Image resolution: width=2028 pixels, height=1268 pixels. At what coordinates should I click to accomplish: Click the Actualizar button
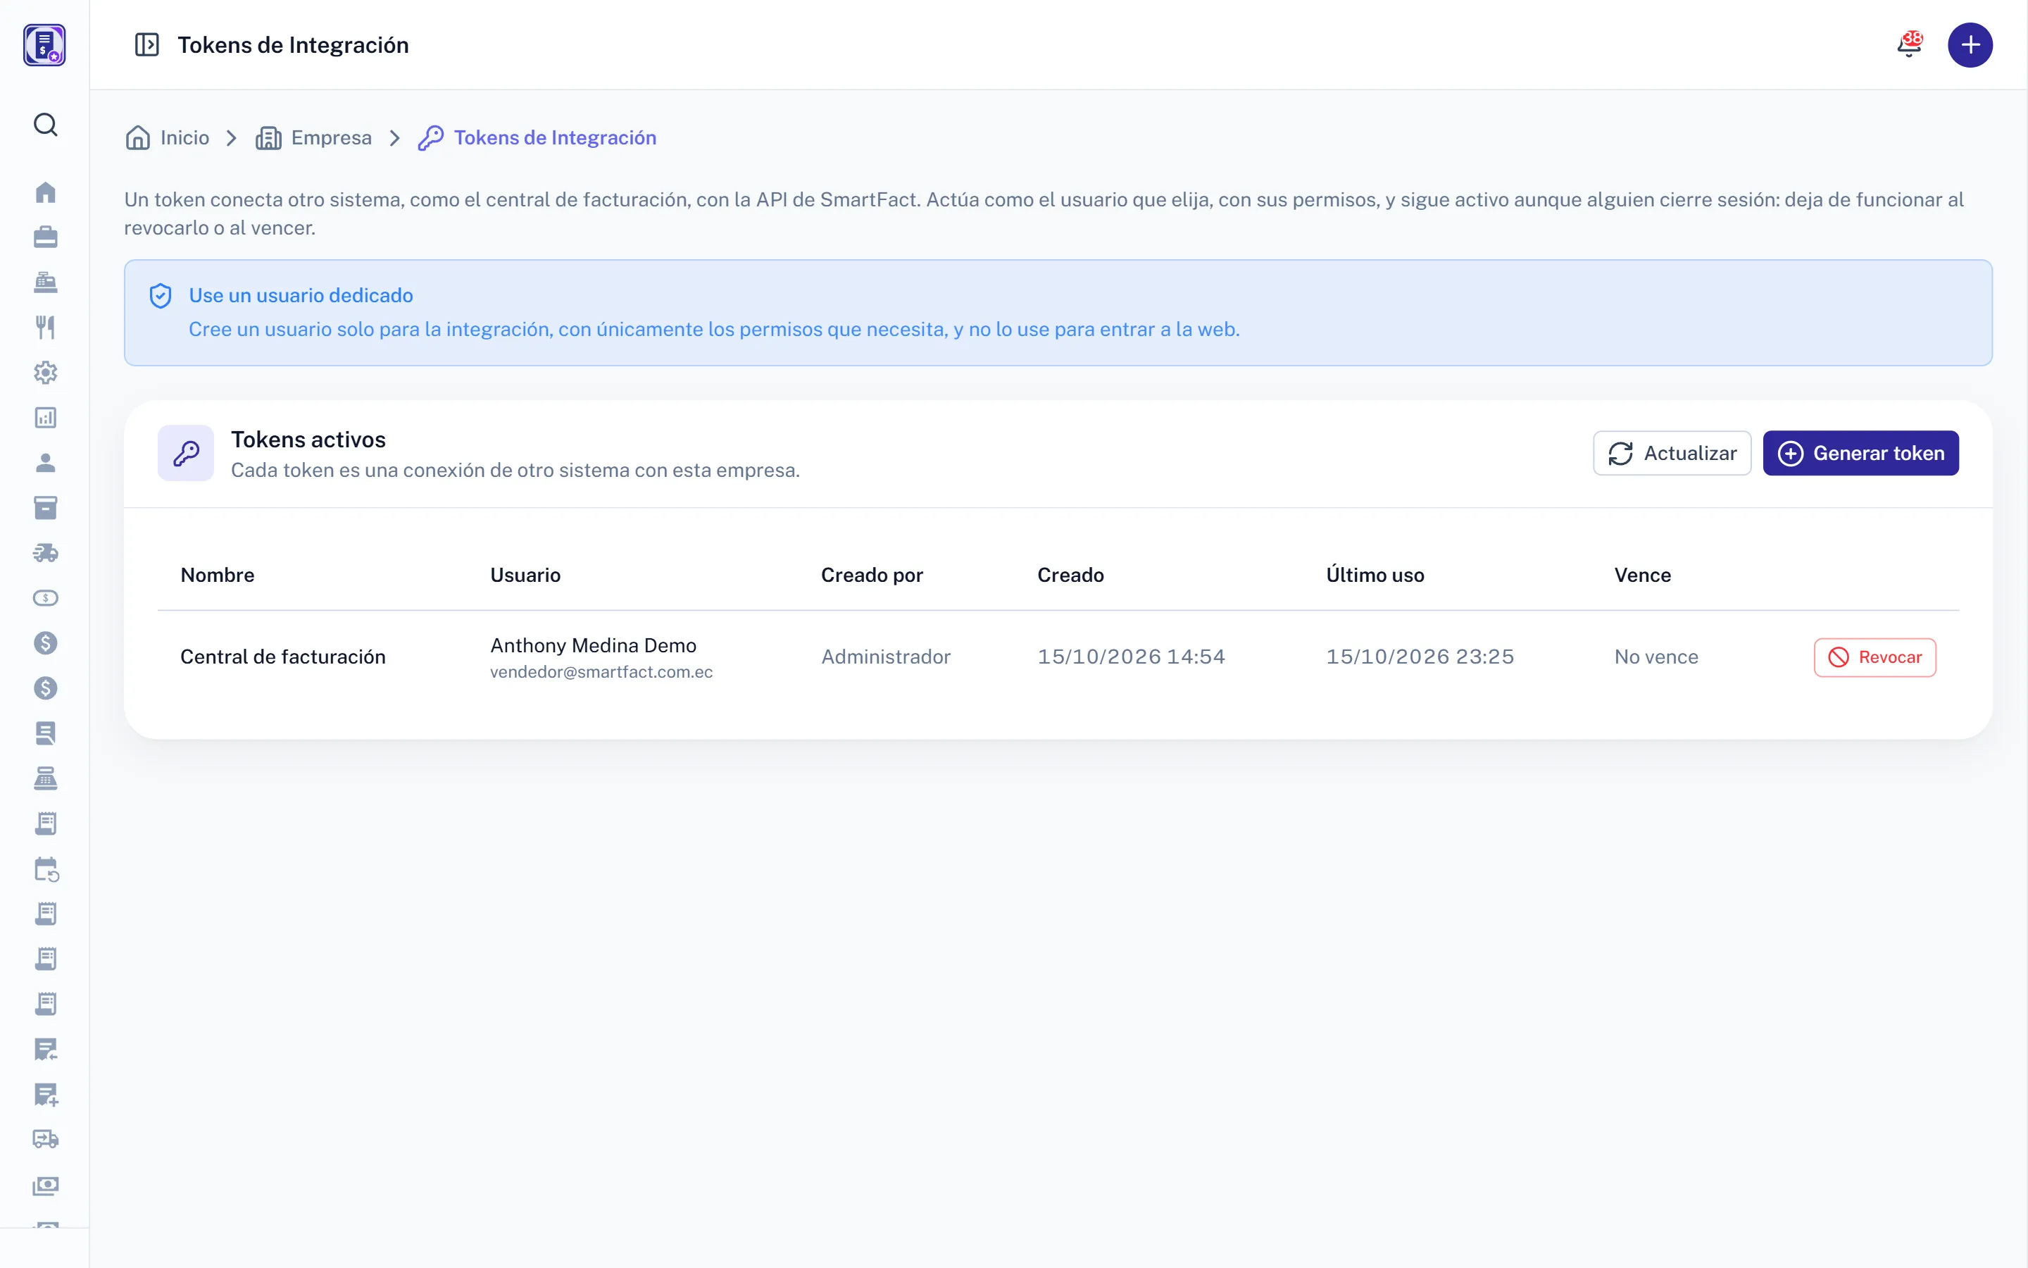pos(1672,453)
